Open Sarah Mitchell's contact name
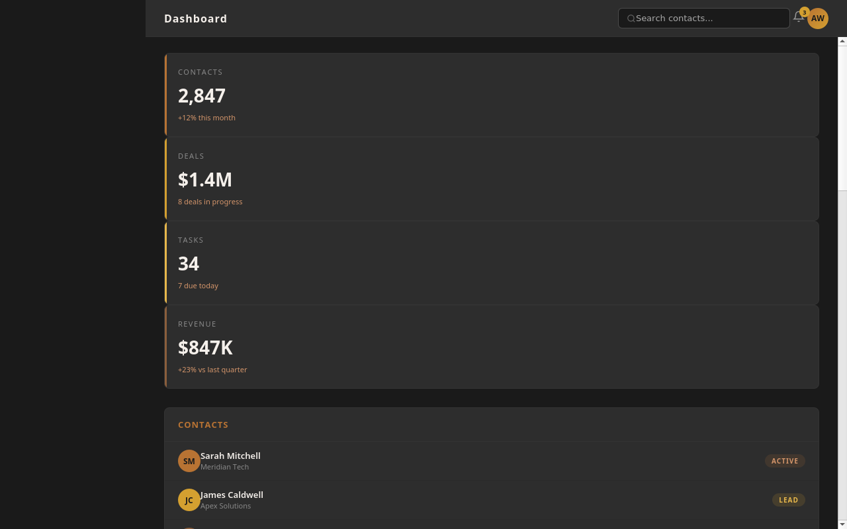847x529 pixels. (230, 456)
